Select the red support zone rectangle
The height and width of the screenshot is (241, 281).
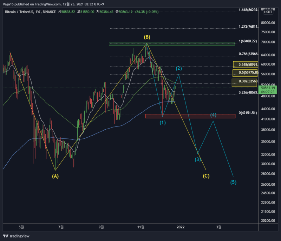[x=190, y=116]
